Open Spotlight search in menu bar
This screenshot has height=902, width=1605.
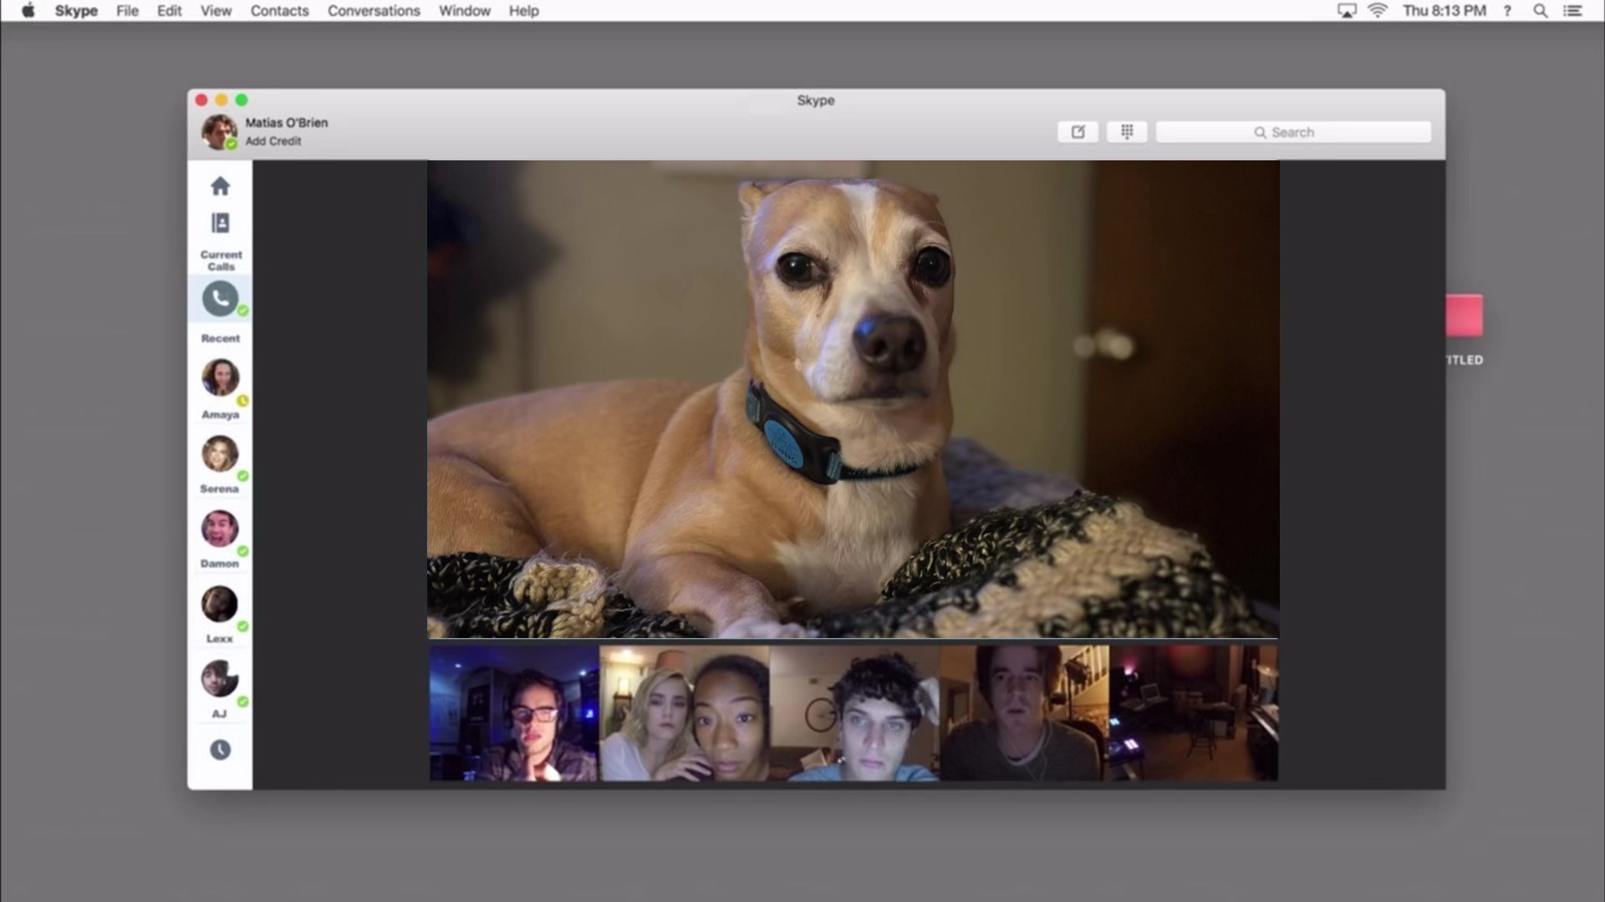click(x=1540, y=11)
